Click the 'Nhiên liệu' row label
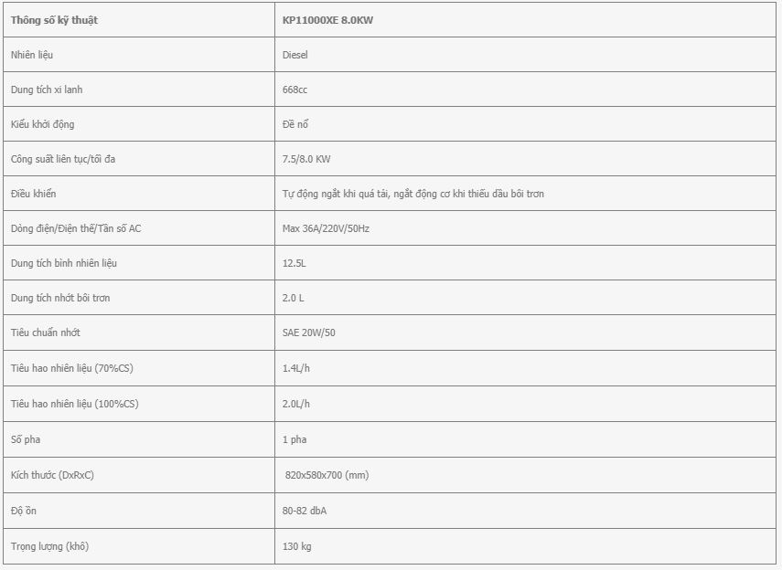Screen dimensions: 782x570 click(x=32, y=55)
